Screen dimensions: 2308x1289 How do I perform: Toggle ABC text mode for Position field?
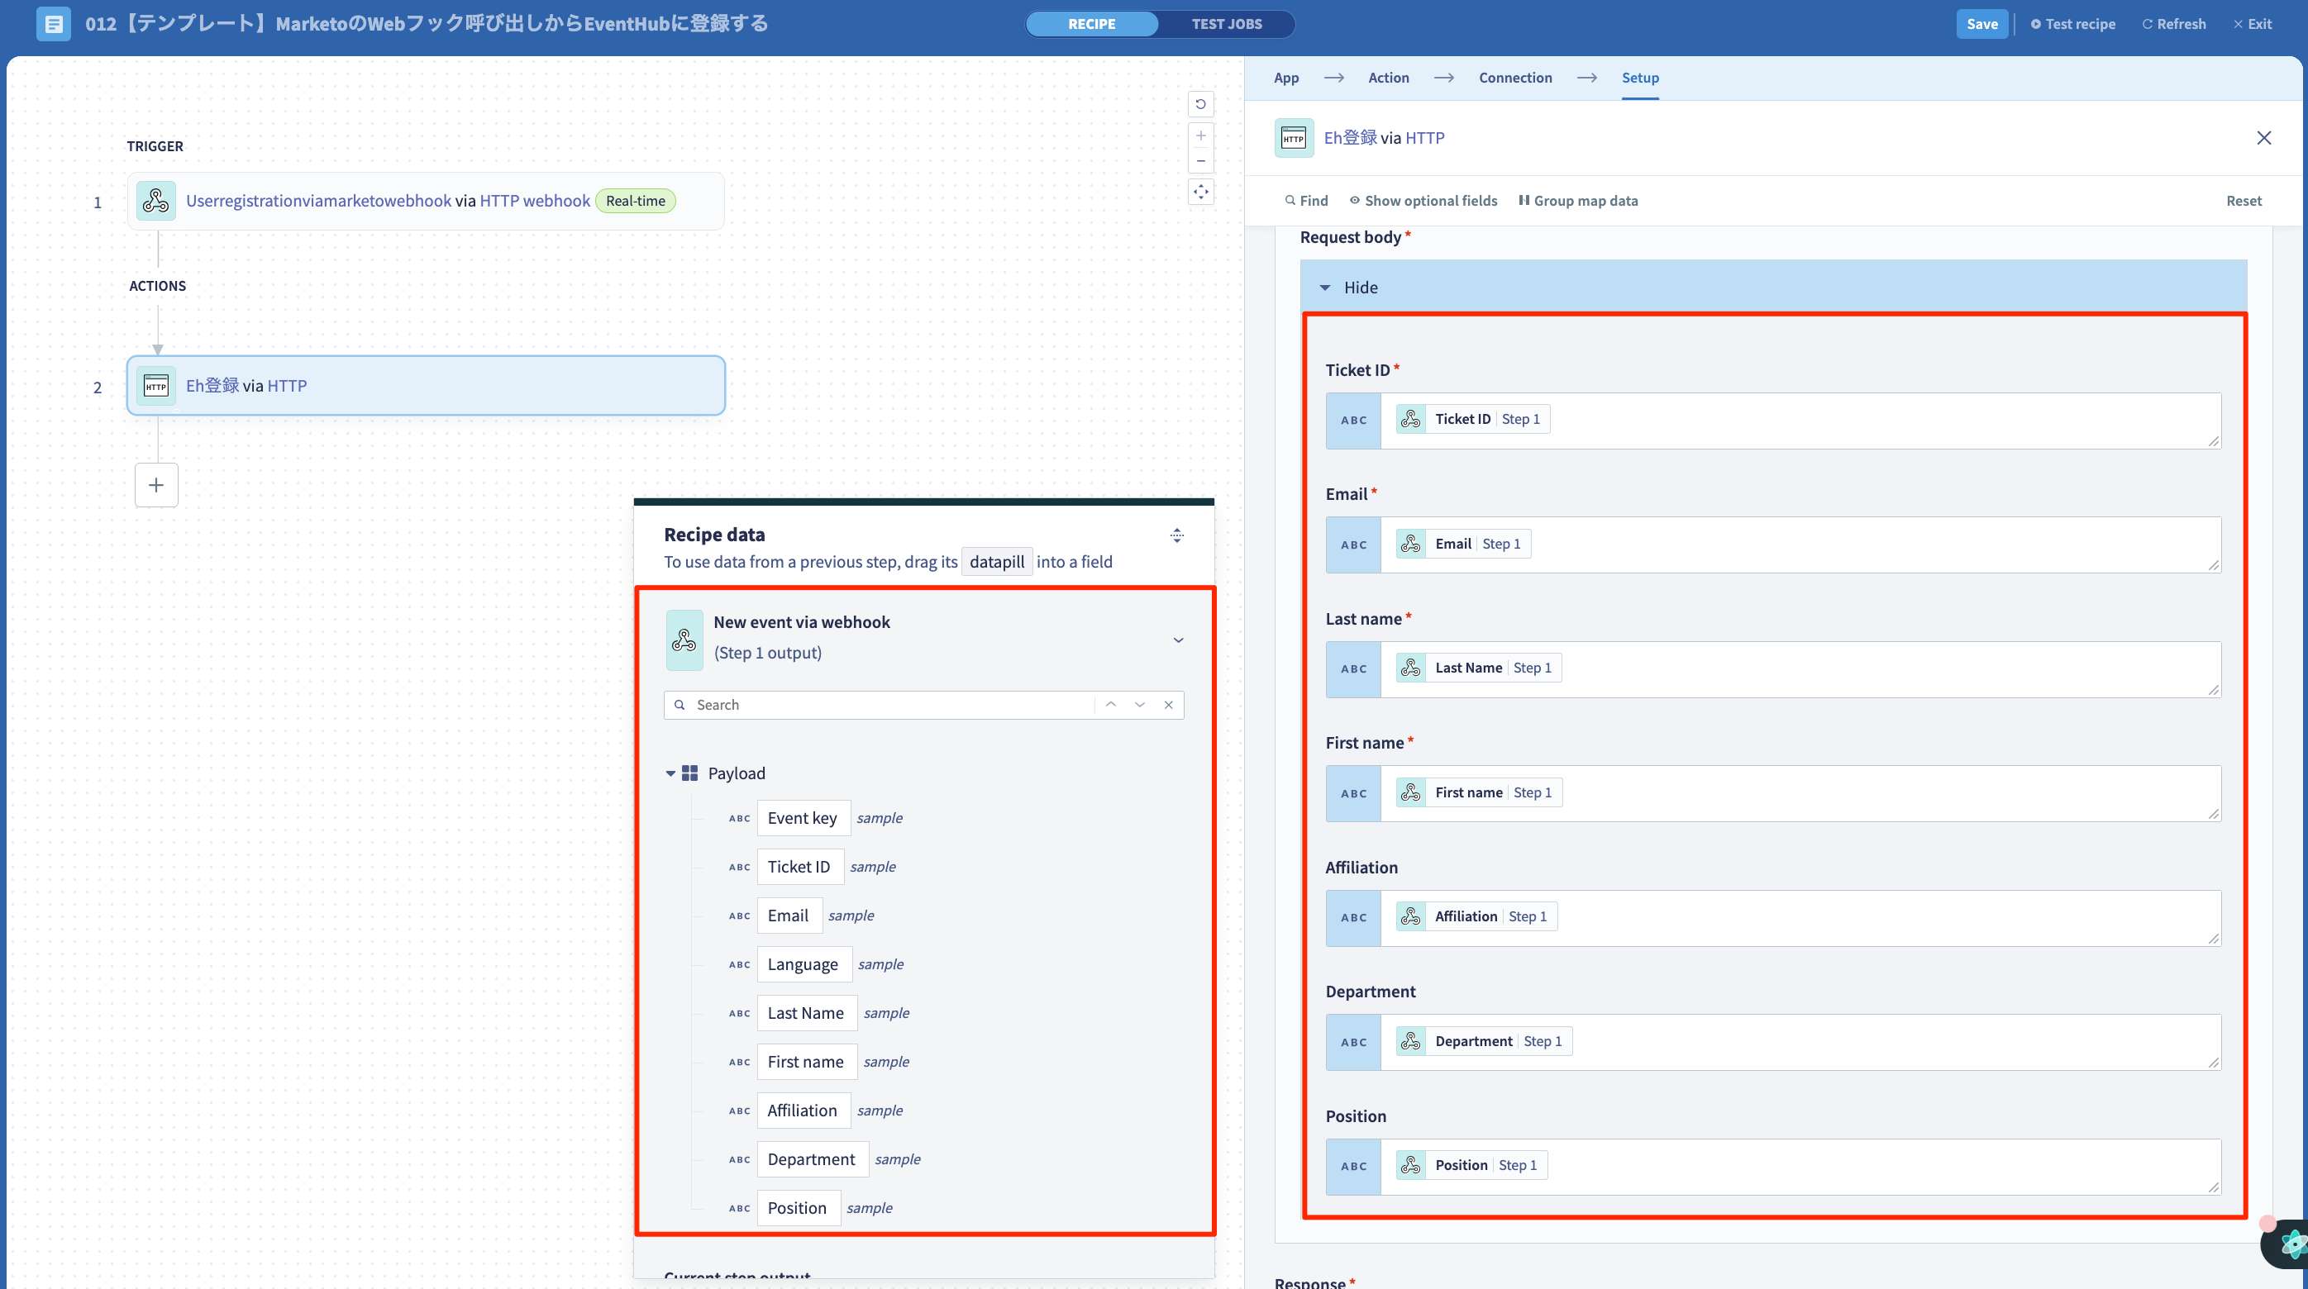pos(1354,1166)
